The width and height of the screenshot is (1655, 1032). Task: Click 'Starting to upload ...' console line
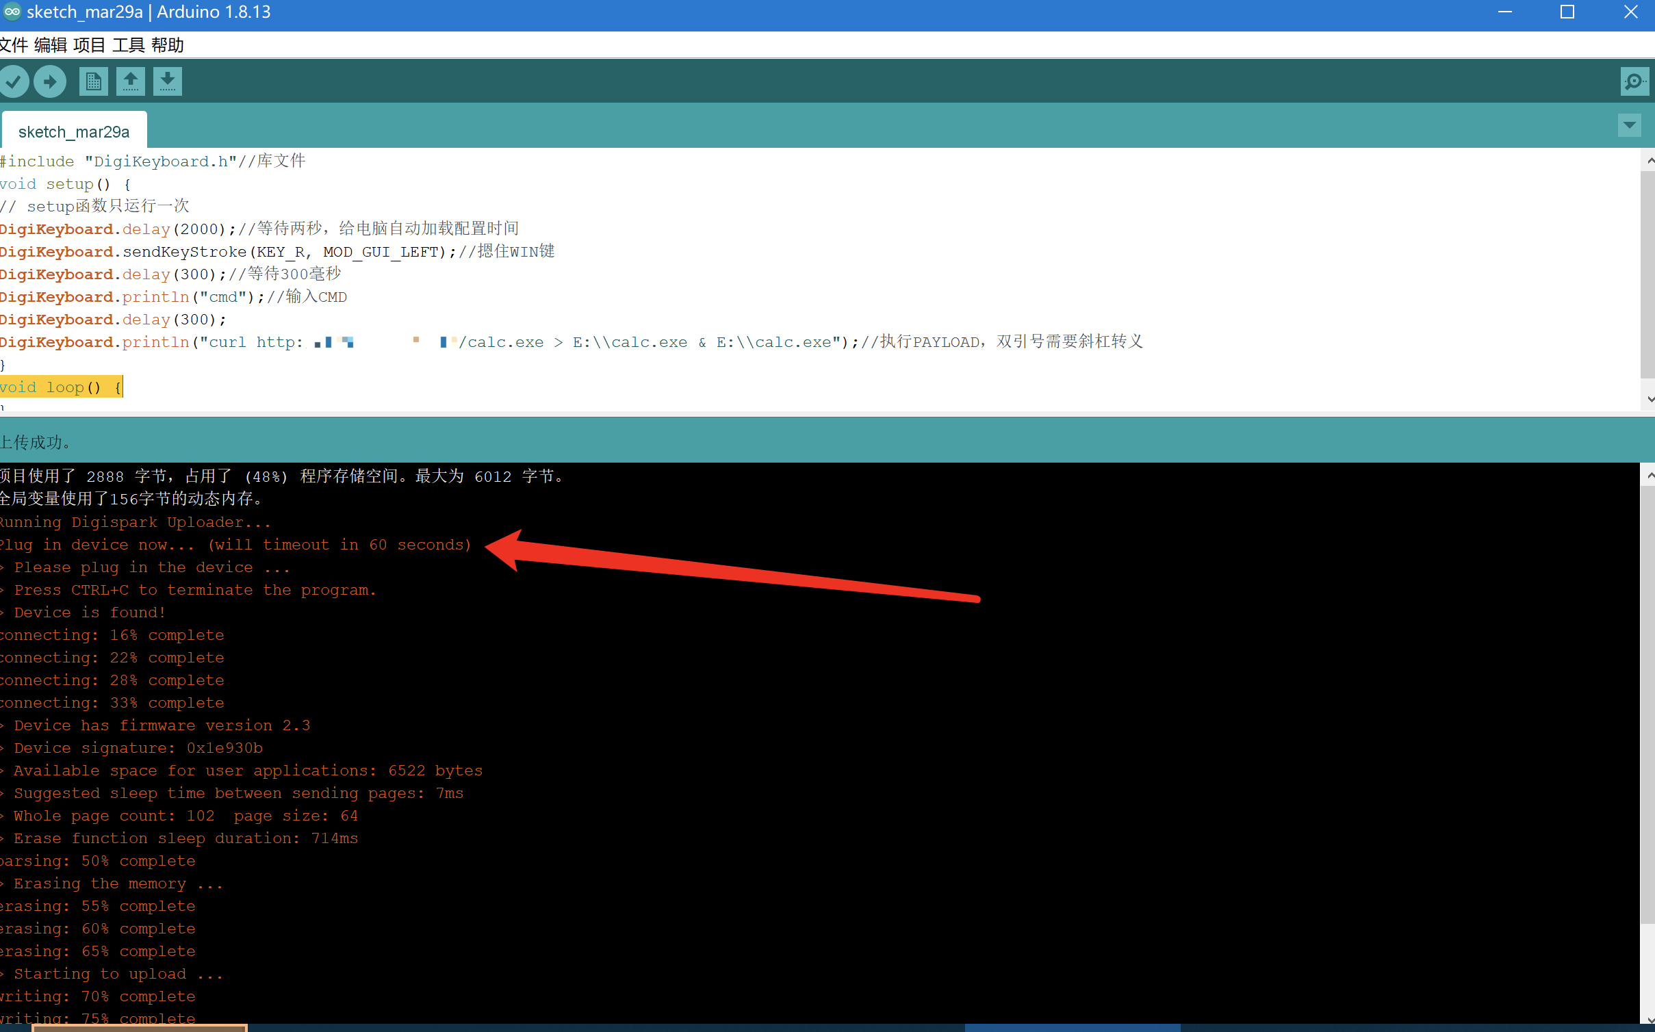[112, 974]
